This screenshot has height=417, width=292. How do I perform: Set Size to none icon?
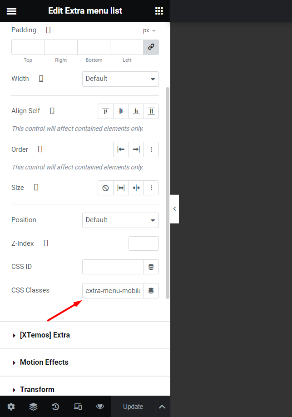(x=105, y=188)
